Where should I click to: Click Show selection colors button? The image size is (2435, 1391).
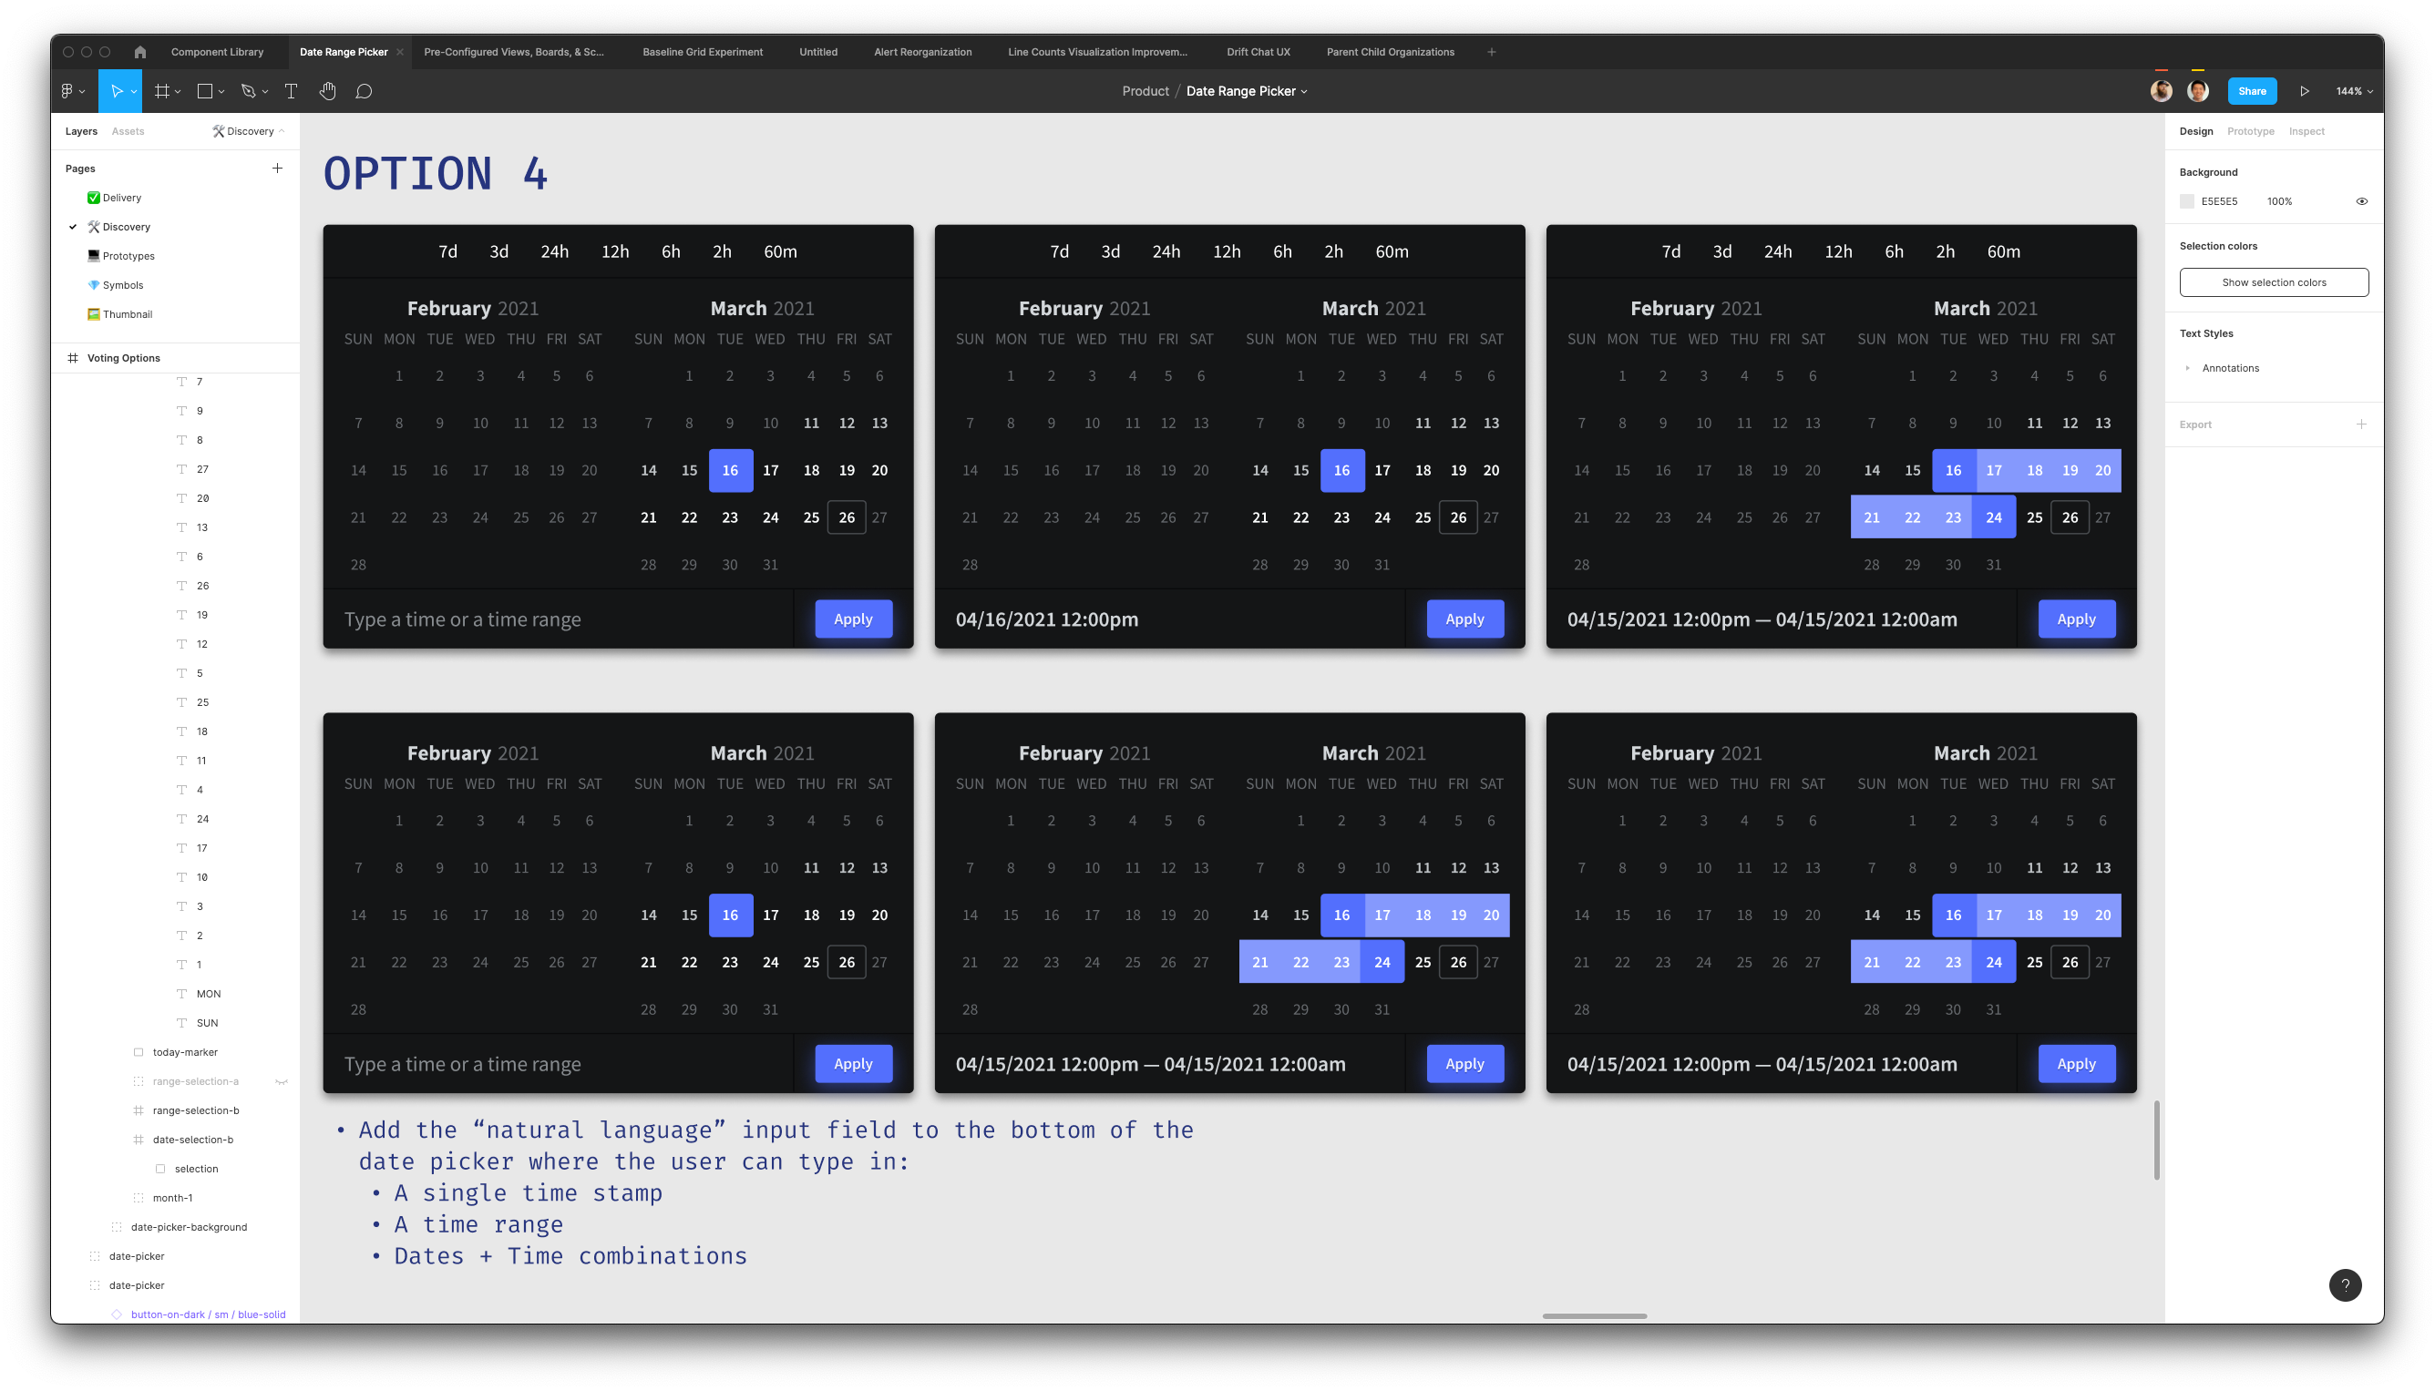click(2273, 282)
